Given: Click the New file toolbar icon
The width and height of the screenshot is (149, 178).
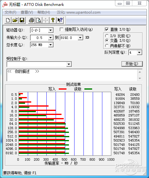Looking at the screenshot, I should click(x=8, y=20).
